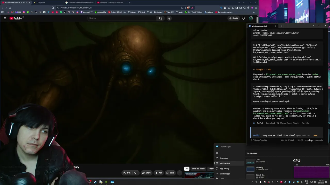Open the browser apps grid icon
330x185 pixels.
(2, 12)
